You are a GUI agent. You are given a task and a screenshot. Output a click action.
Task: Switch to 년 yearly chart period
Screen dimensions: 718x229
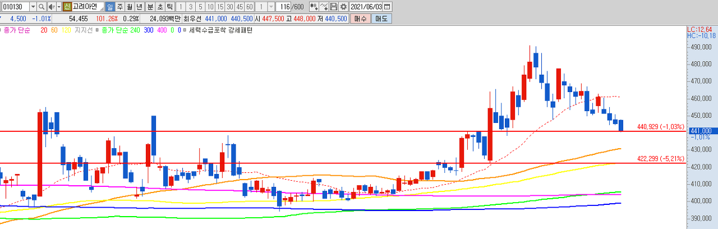pos(139,7)
